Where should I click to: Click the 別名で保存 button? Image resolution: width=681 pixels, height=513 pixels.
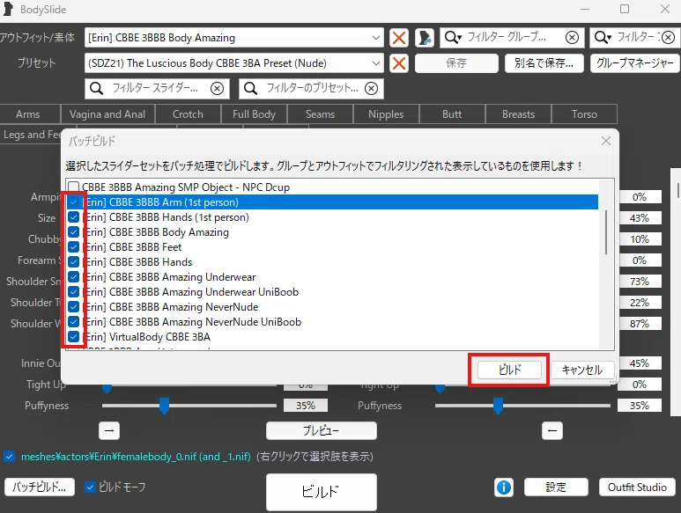[544, 63]
